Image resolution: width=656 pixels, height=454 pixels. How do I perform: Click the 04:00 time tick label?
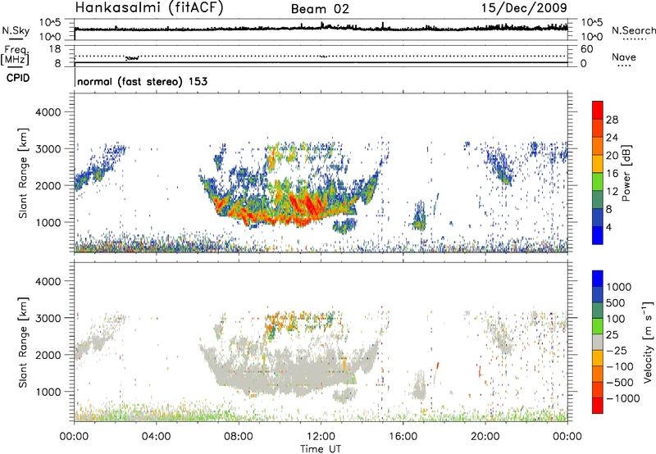156,437
